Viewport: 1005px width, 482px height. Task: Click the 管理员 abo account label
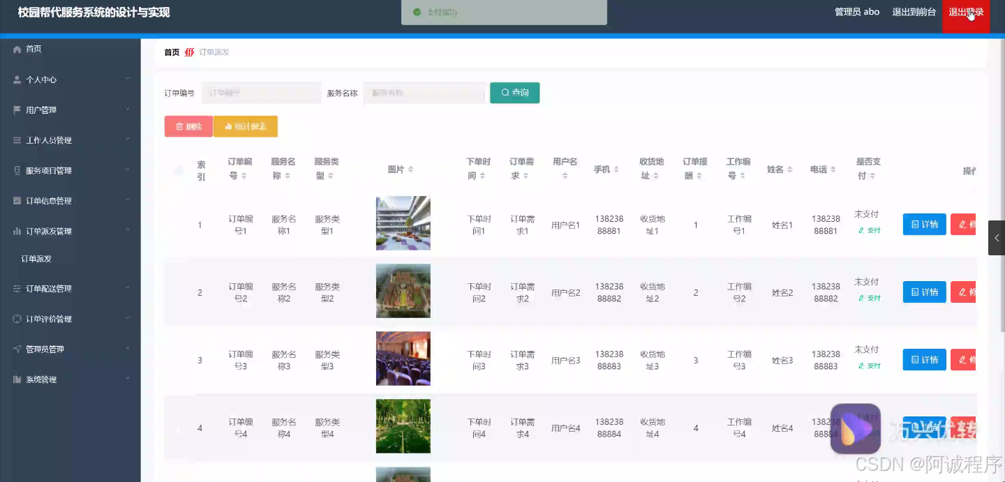coord(857,12)
